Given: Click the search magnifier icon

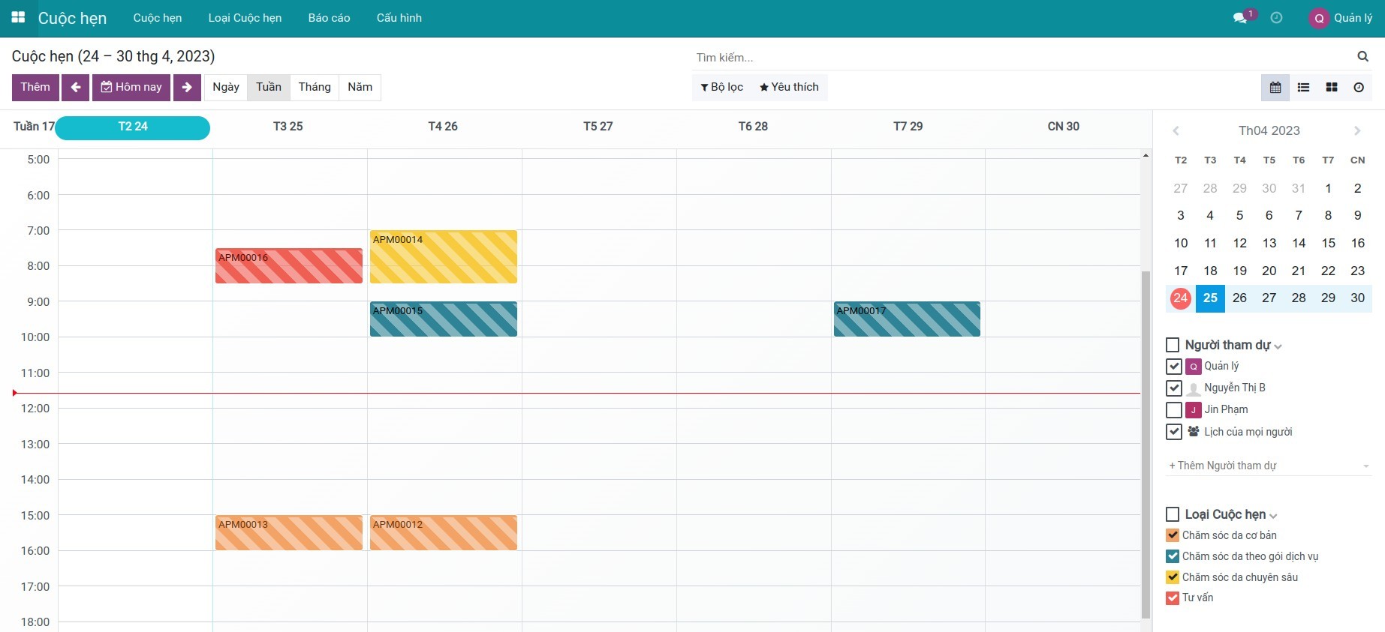Looking at the screenshot, I should click(1362, 57).
